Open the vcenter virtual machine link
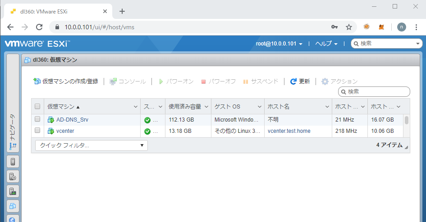The width and height of the screenshot is (426, 222). pos(65,131)
